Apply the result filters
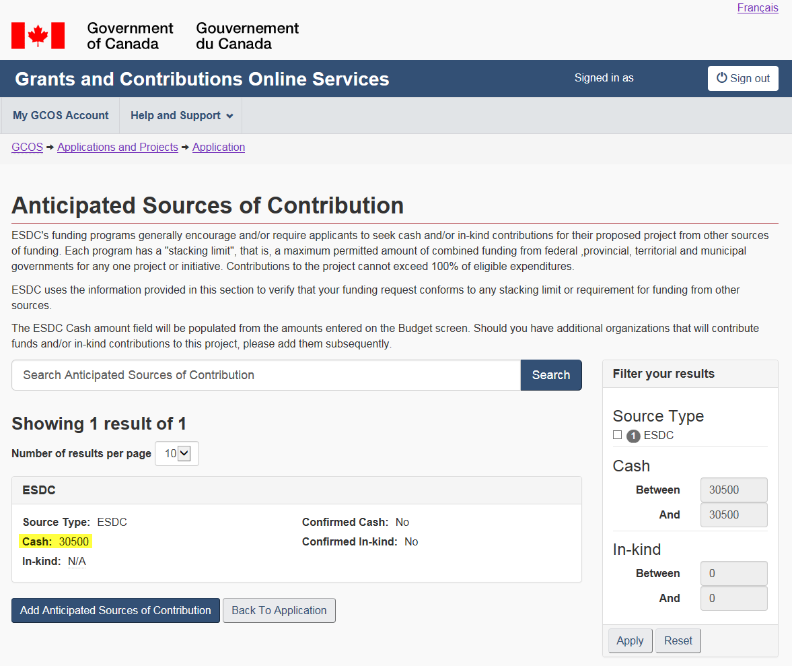Viewport: 792px width, 666px height. pyautogui.click(x=630, y=641)
